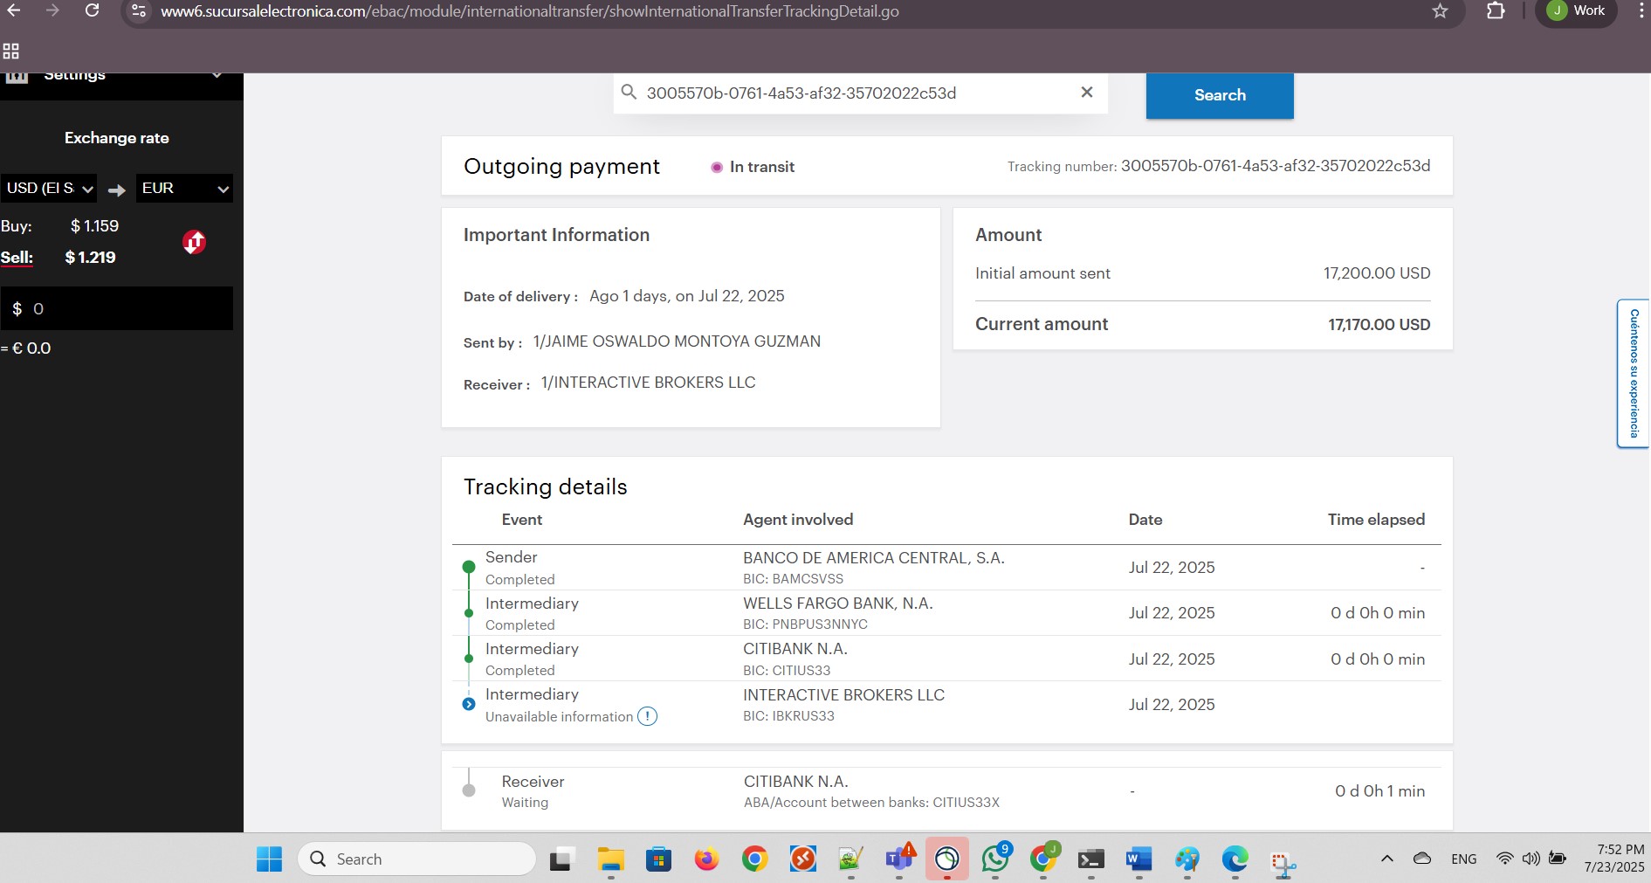The height and width of the screenshot is (883, 1651).
Task: Click the Initial amount sent 17,200.00 USD value
Action: pos(1377,273)
